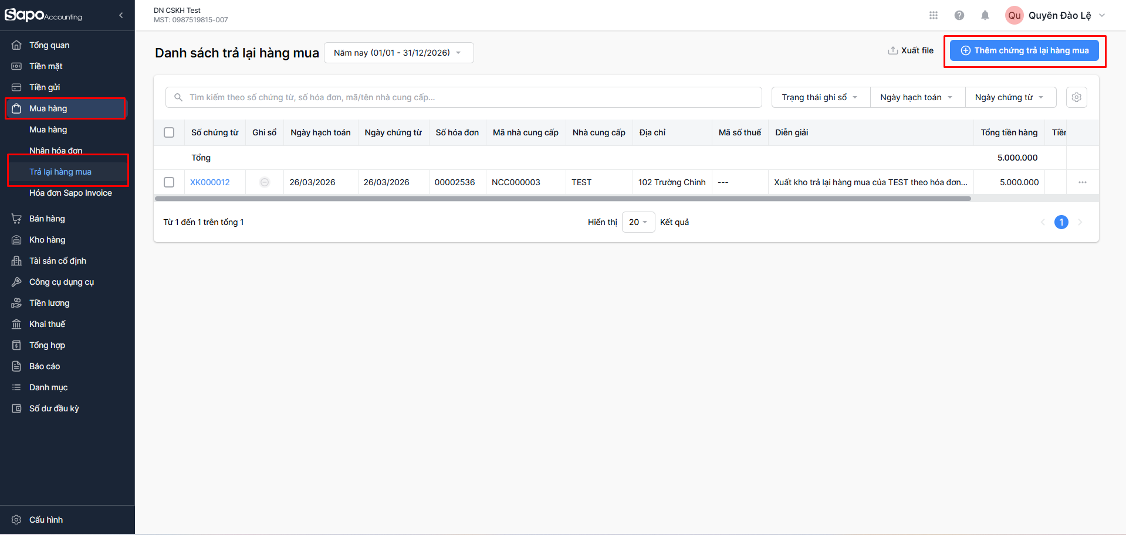Image resolution: width=1126 pixels, height=535 pixels.
Task: Open the Kho hàng menu
Action: (x=47, y=240)
